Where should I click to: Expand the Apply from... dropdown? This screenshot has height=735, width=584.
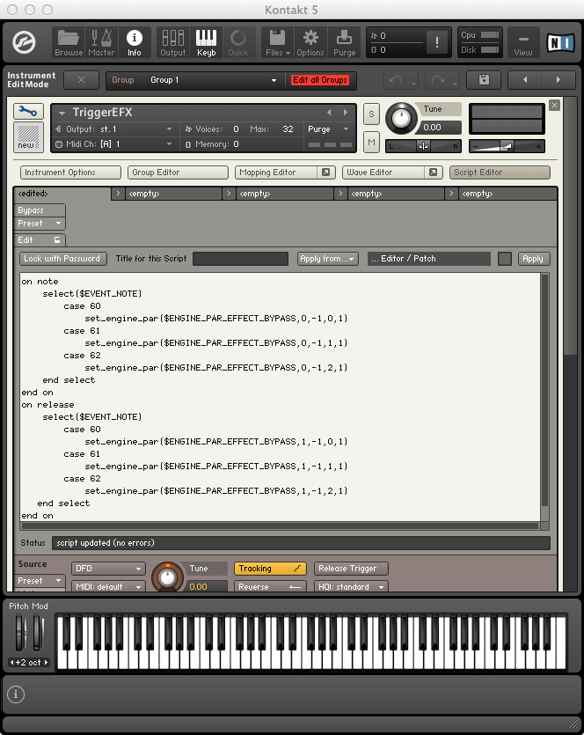click(328, 259)
